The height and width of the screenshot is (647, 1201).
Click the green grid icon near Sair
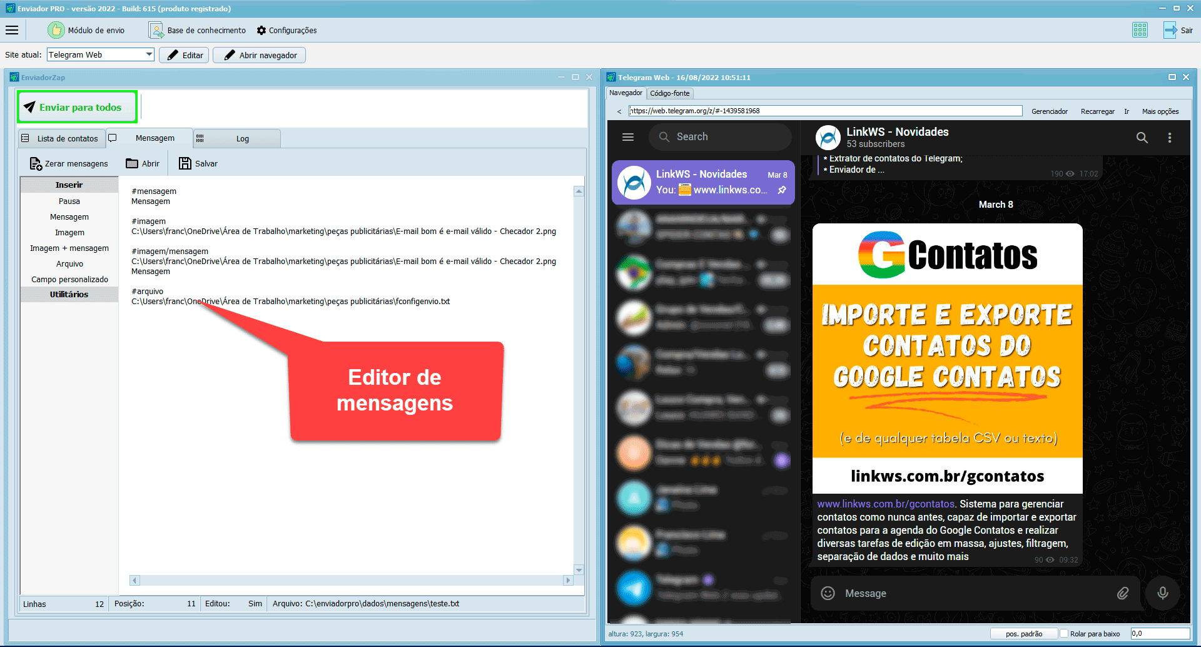click(1140, 30)
